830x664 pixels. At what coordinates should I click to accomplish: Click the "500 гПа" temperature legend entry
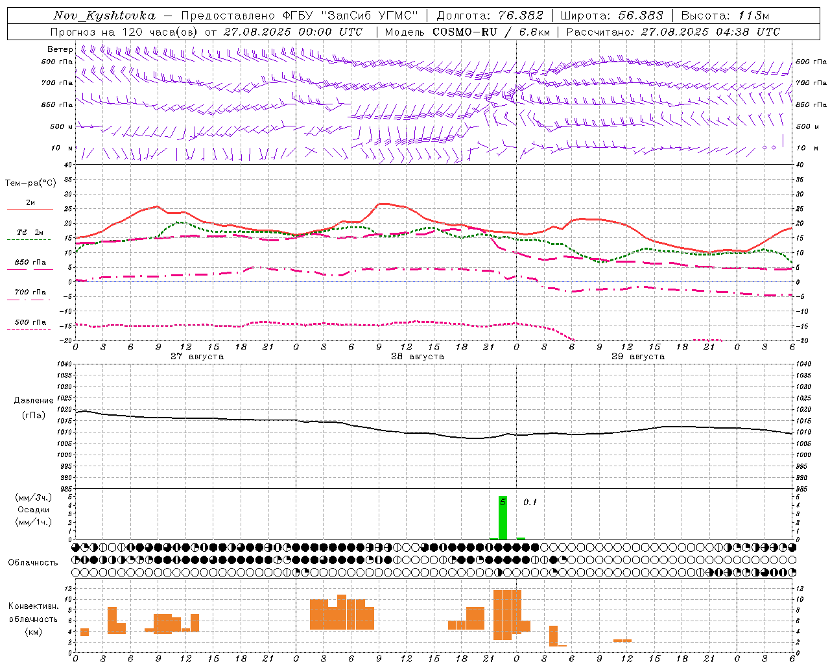30,322
